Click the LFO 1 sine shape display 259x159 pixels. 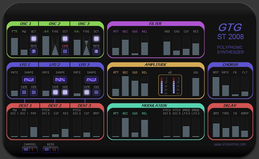pyautogui.click(x=29, y=79)
